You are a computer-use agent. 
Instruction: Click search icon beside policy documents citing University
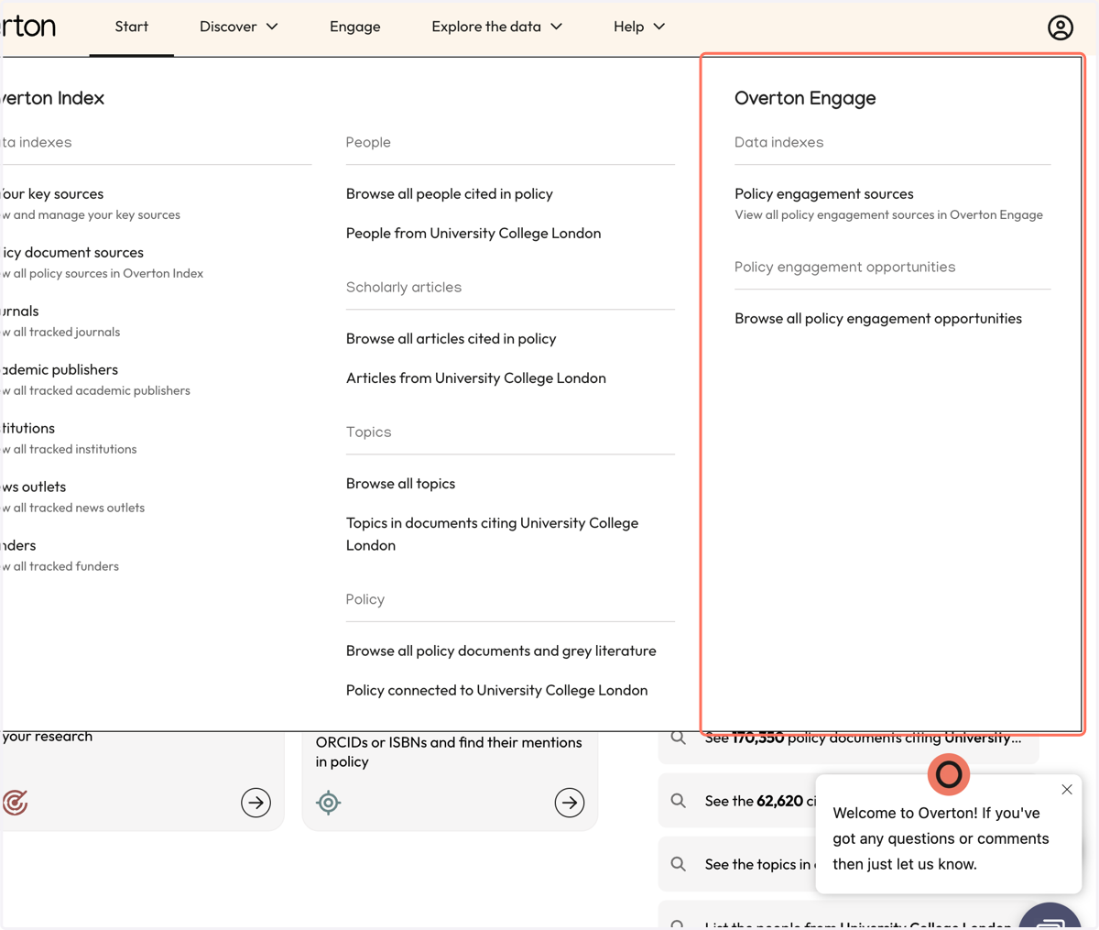(x=679, y=738)
